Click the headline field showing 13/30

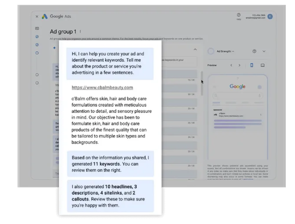click(179, 74)
